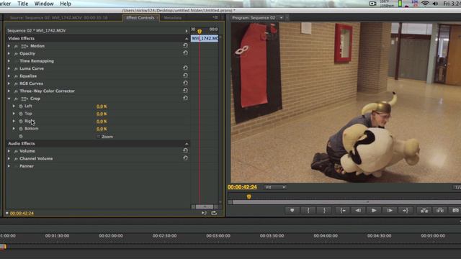This screenshot has width=461, height=259.
Task: Reset the Opacity effect
Action: 185,53
